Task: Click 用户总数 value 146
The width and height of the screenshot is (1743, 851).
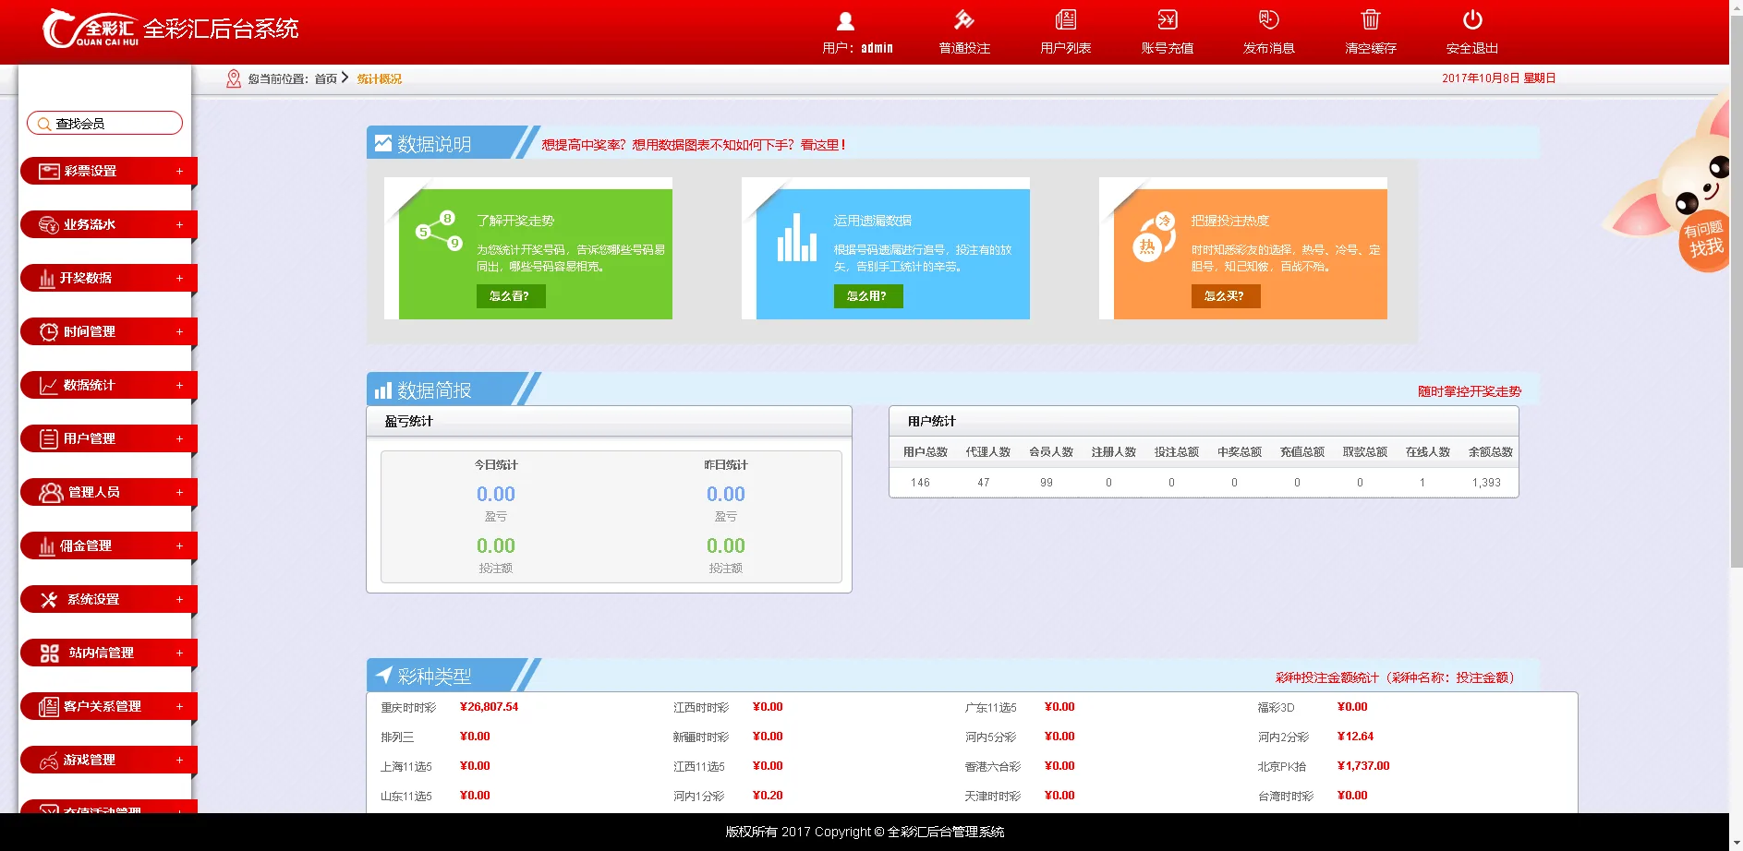Action: pos(920,483)
